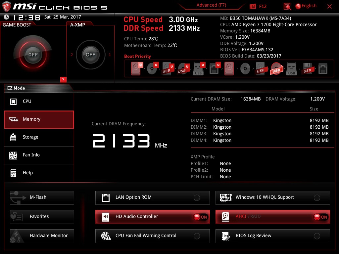Select UEFI CD/DVD boot device with U badge
The image size is (339, 254).
tap(152, 68)
